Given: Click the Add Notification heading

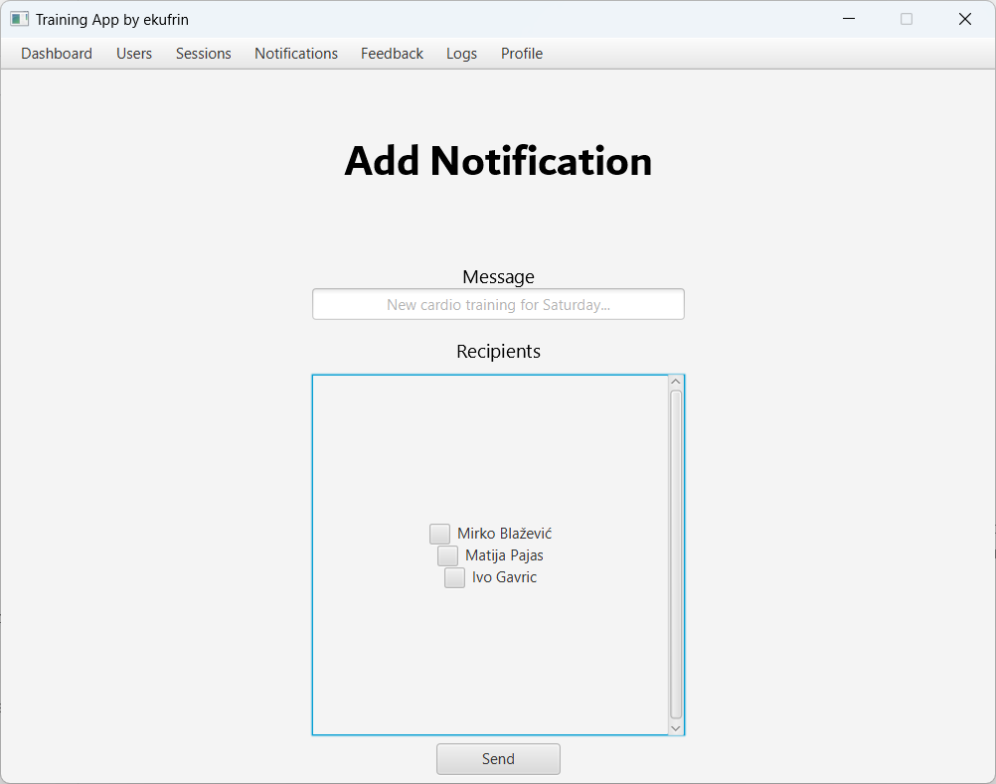Looking at the screenshot, I should tap(498, 161).
